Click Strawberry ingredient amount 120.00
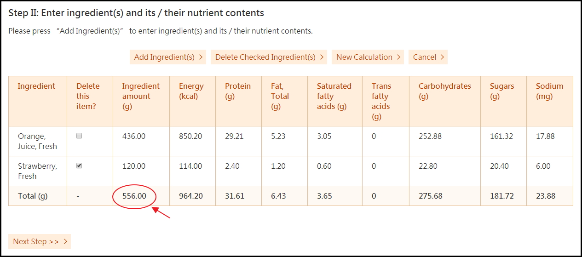Screen dimensions: 582x257 [x=134, y=166]
